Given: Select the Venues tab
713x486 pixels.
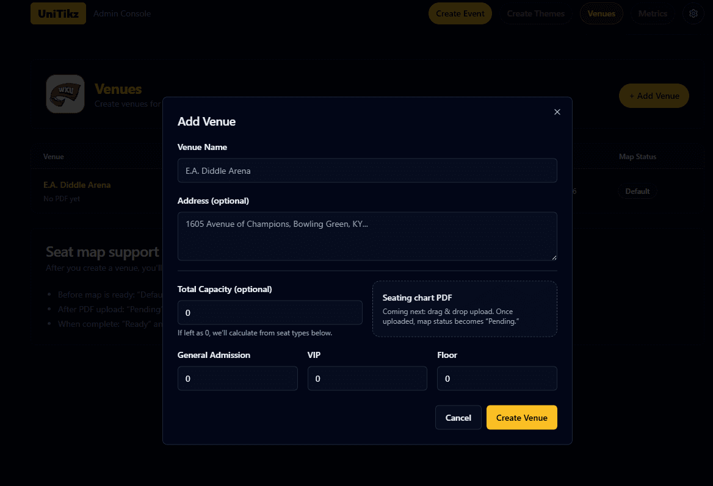Looking at the screenshot, I should [x=601, y=13].
